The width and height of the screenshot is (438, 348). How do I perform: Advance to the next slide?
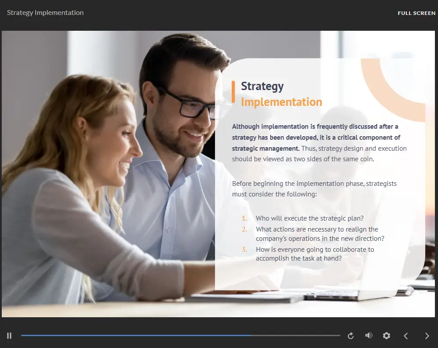(x=427, y=336)
